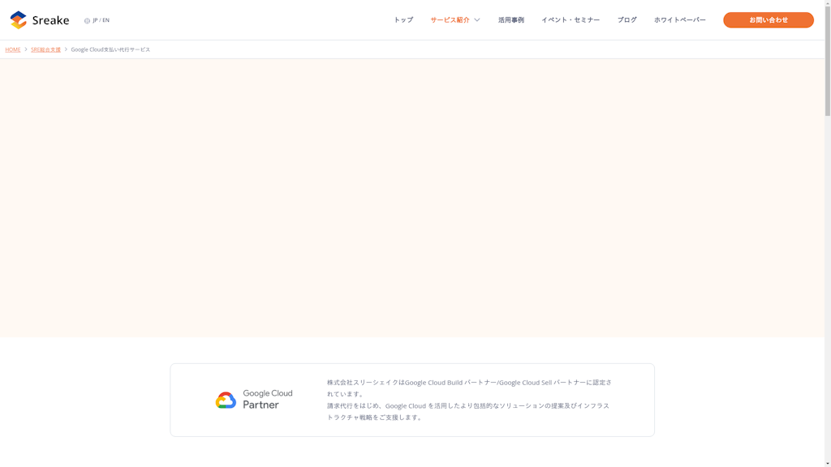831x467 pixels.
Task: Click the globe icon beside JP/EN
Action: point(85,22)
